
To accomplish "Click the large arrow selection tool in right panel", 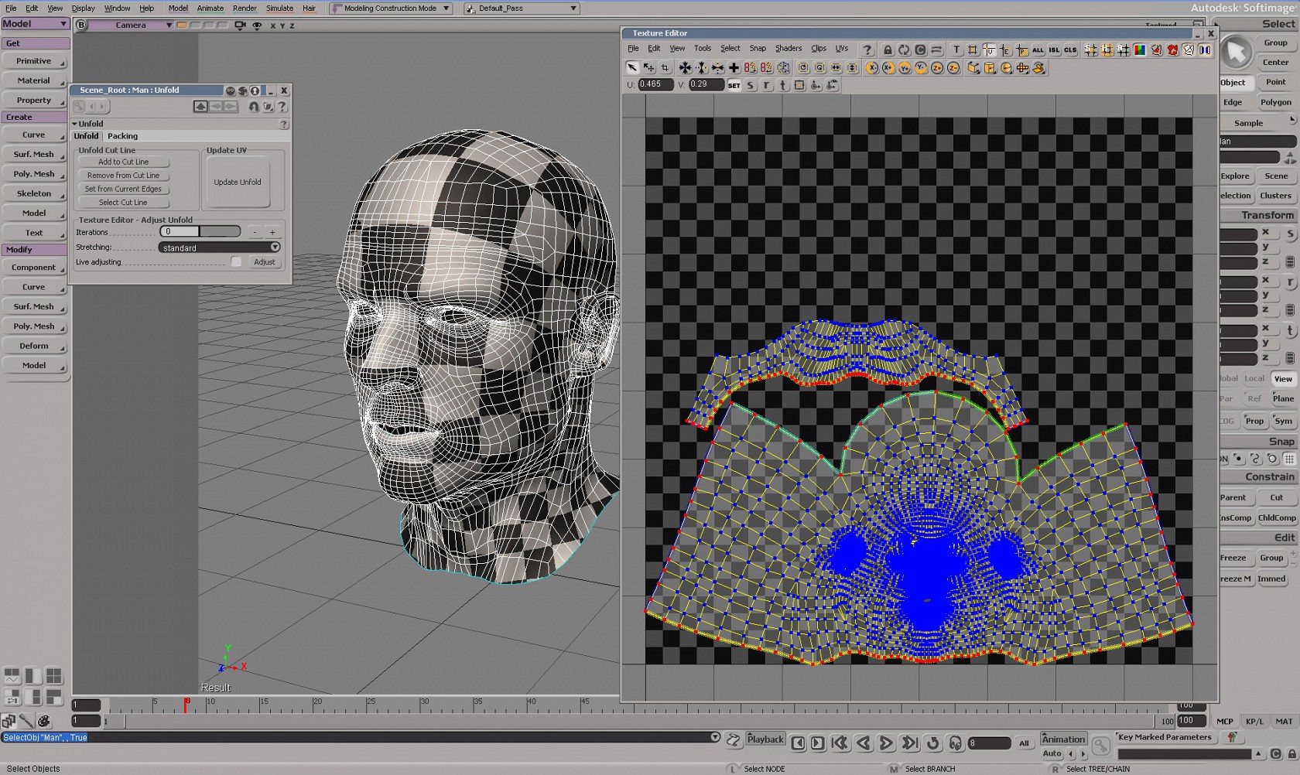I will [1237, 53].
